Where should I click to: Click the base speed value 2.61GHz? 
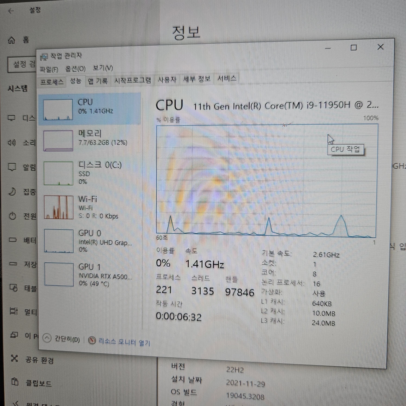point(326,255)
